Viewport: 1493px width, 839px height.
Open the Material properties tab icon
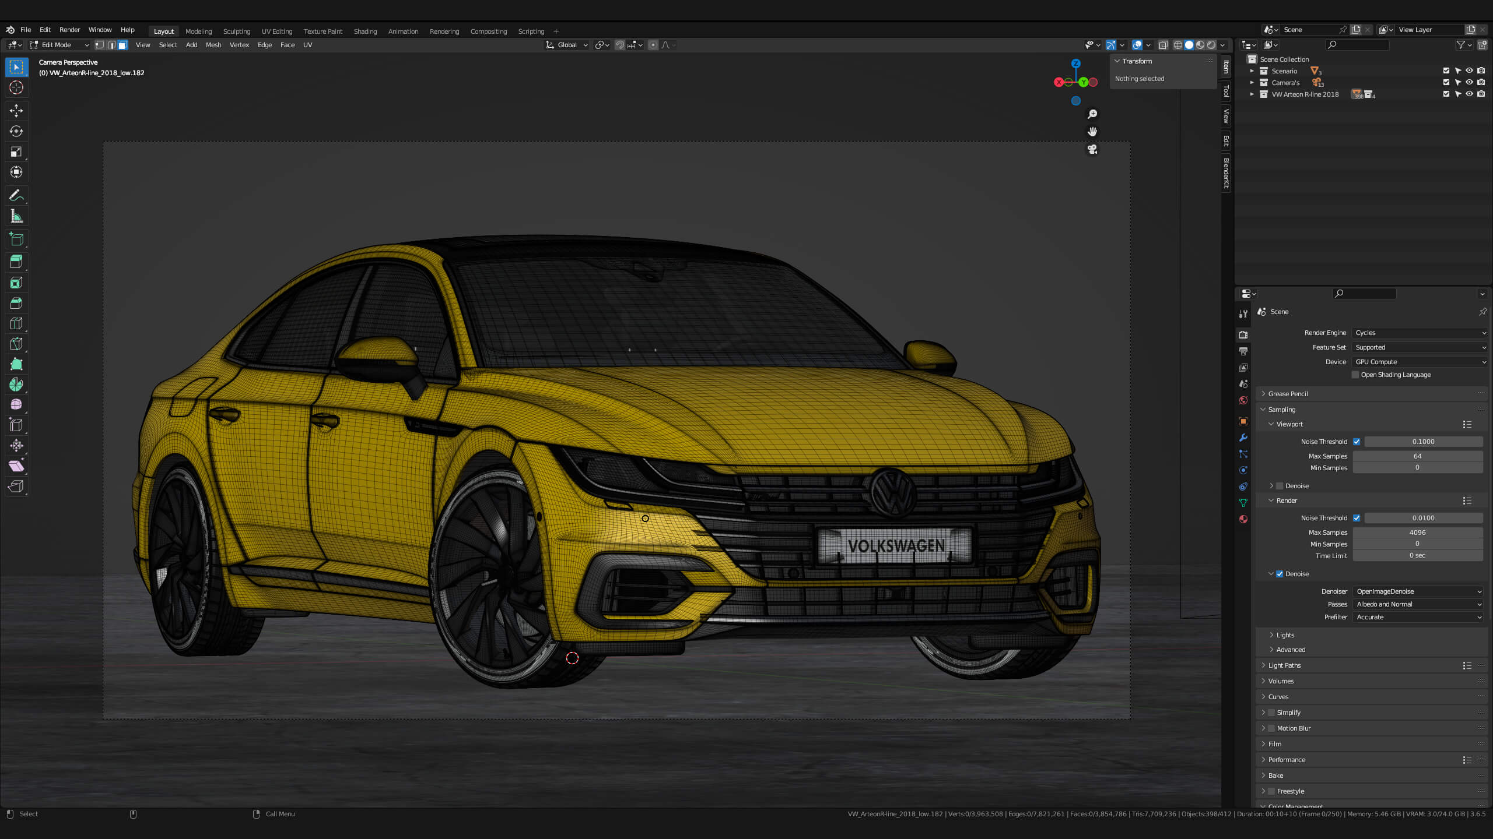1243,519
